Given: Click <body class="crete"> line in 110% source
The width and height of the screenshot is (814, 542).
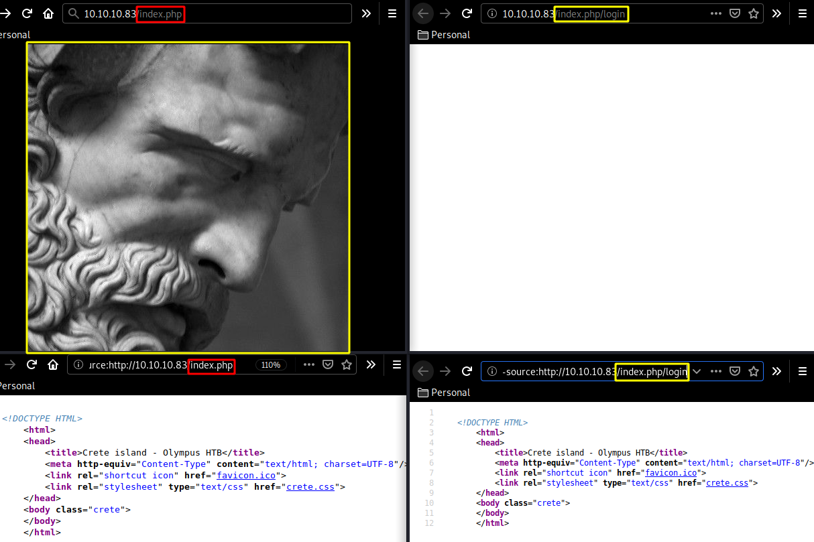Looking at the screenshot, I should (x=77, y=509).
